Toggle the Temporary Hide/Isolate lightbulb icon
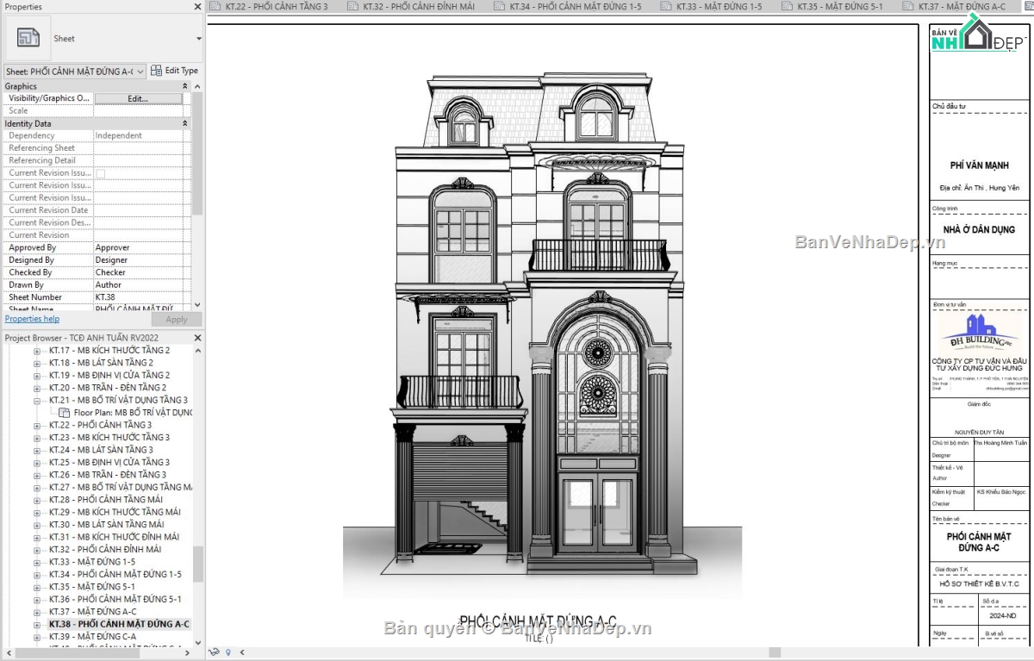Image resolution: width=1034 pixels, height=661 pixels. pos(227,653)
